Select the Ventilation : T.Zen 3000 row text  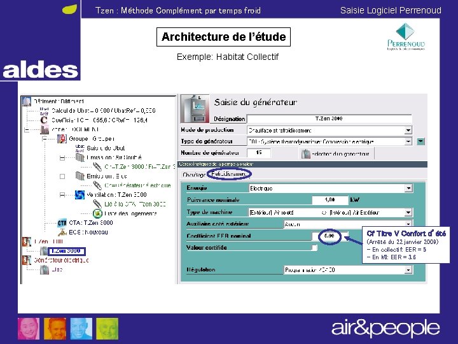pos(116,195)
